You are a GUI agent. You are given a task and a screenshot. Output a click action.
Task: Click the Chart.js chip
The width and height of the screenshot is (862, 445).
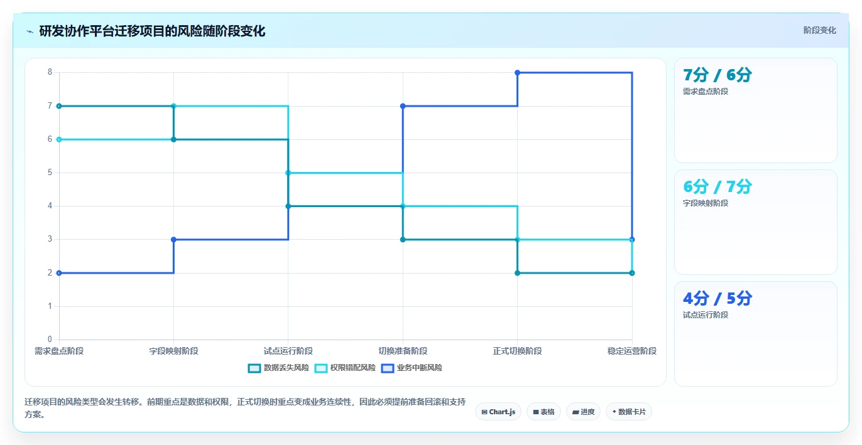click(498, 412)
